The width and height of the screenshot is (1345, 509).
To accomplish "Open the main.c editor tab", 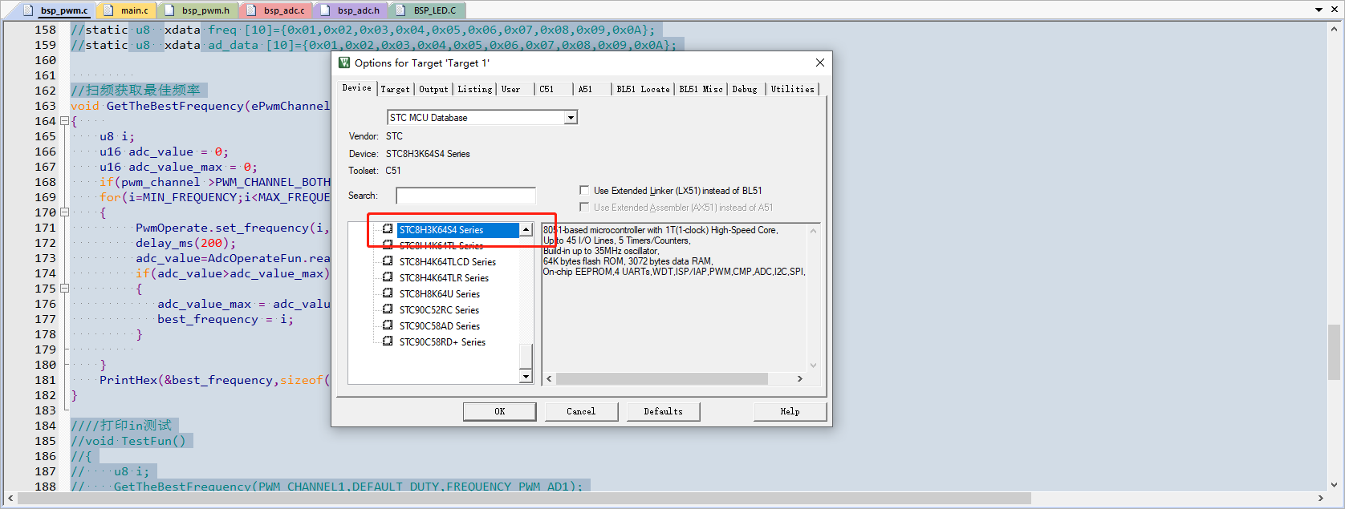I will point(127,10).
